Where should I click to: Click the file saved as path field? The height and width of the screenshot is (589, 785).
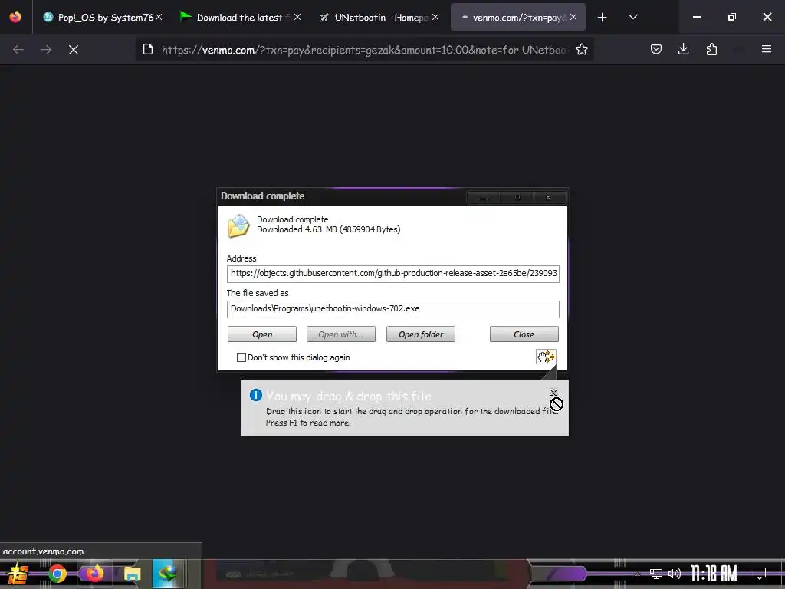tap(393, 308)
